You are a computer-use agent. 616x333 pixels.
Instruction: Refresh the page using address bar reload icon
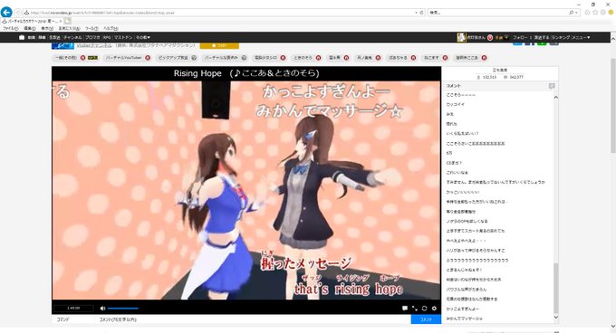[x=421, y=13]
